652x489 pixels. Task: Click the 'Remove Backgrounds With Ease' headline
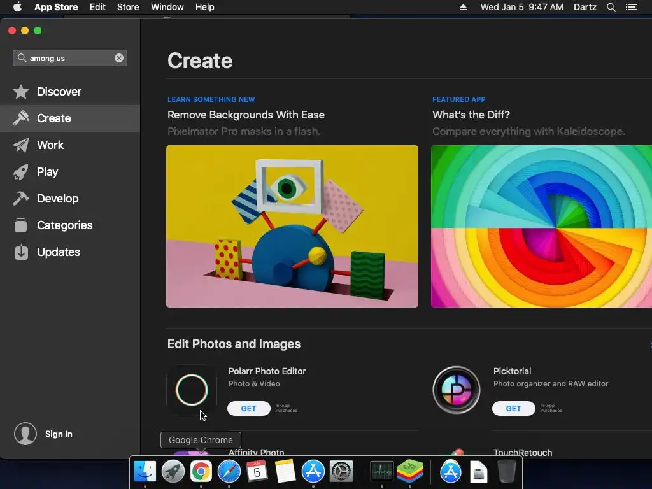click(x=246, y=115)
